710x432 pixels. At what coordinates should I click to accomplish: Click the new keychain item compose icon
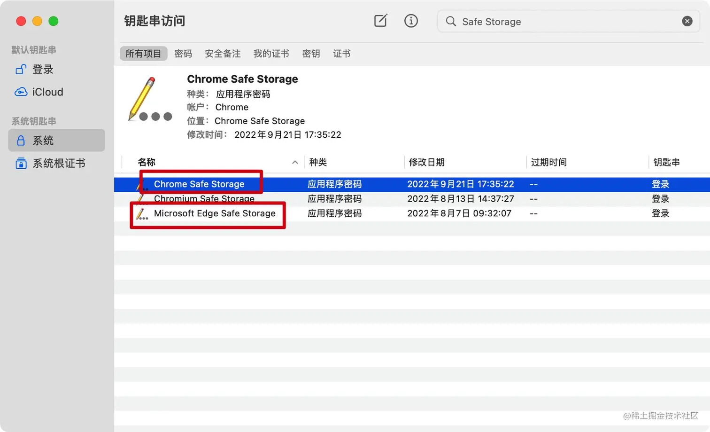(380, 21)
